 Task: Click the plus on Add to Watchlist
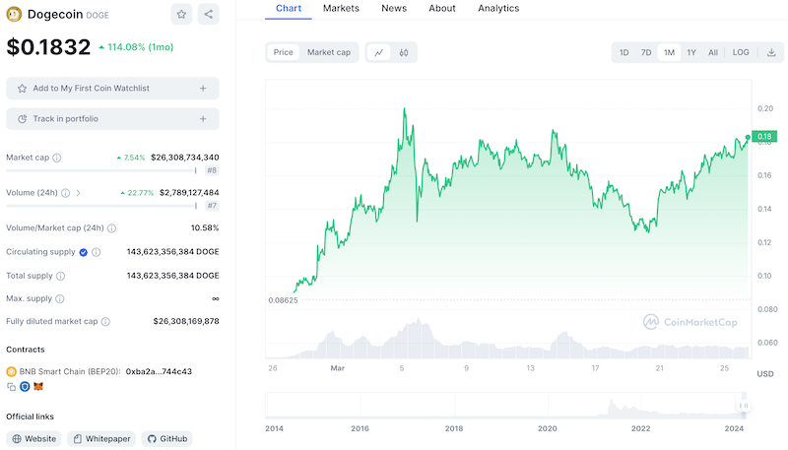[x=203, y=89]
